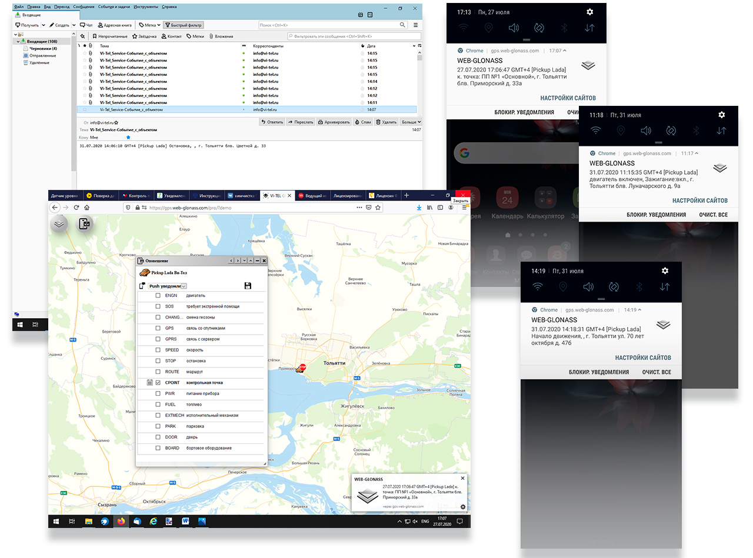Switch to the химчистка browser tab
Viewport: 753px width, 558px height.
[x=242, y=195]
